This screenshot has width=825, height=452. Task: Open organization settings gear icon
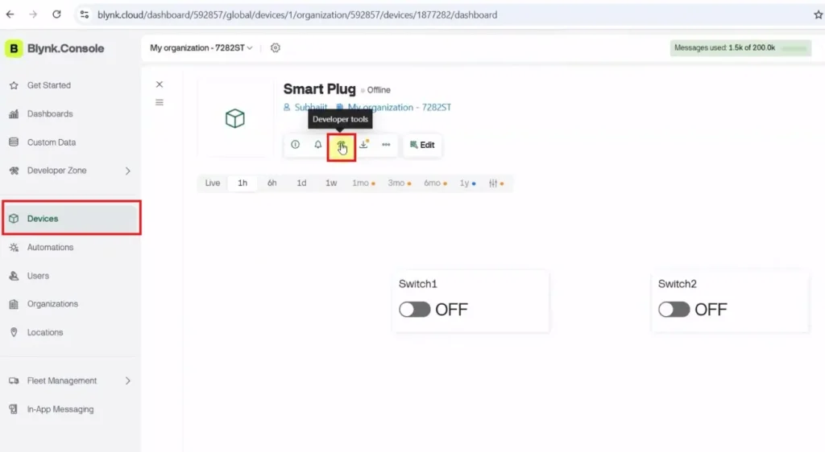click(x=276, y=47)
